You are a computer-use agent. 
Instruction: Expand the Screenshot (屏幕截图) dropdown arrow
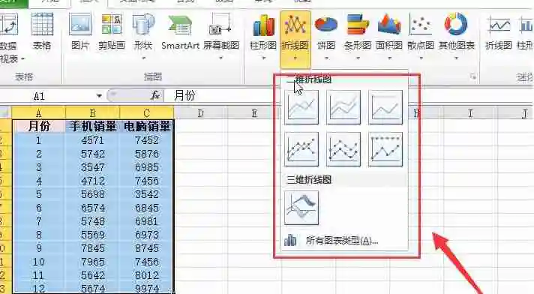pyautogui.click(x=221, y=58)
